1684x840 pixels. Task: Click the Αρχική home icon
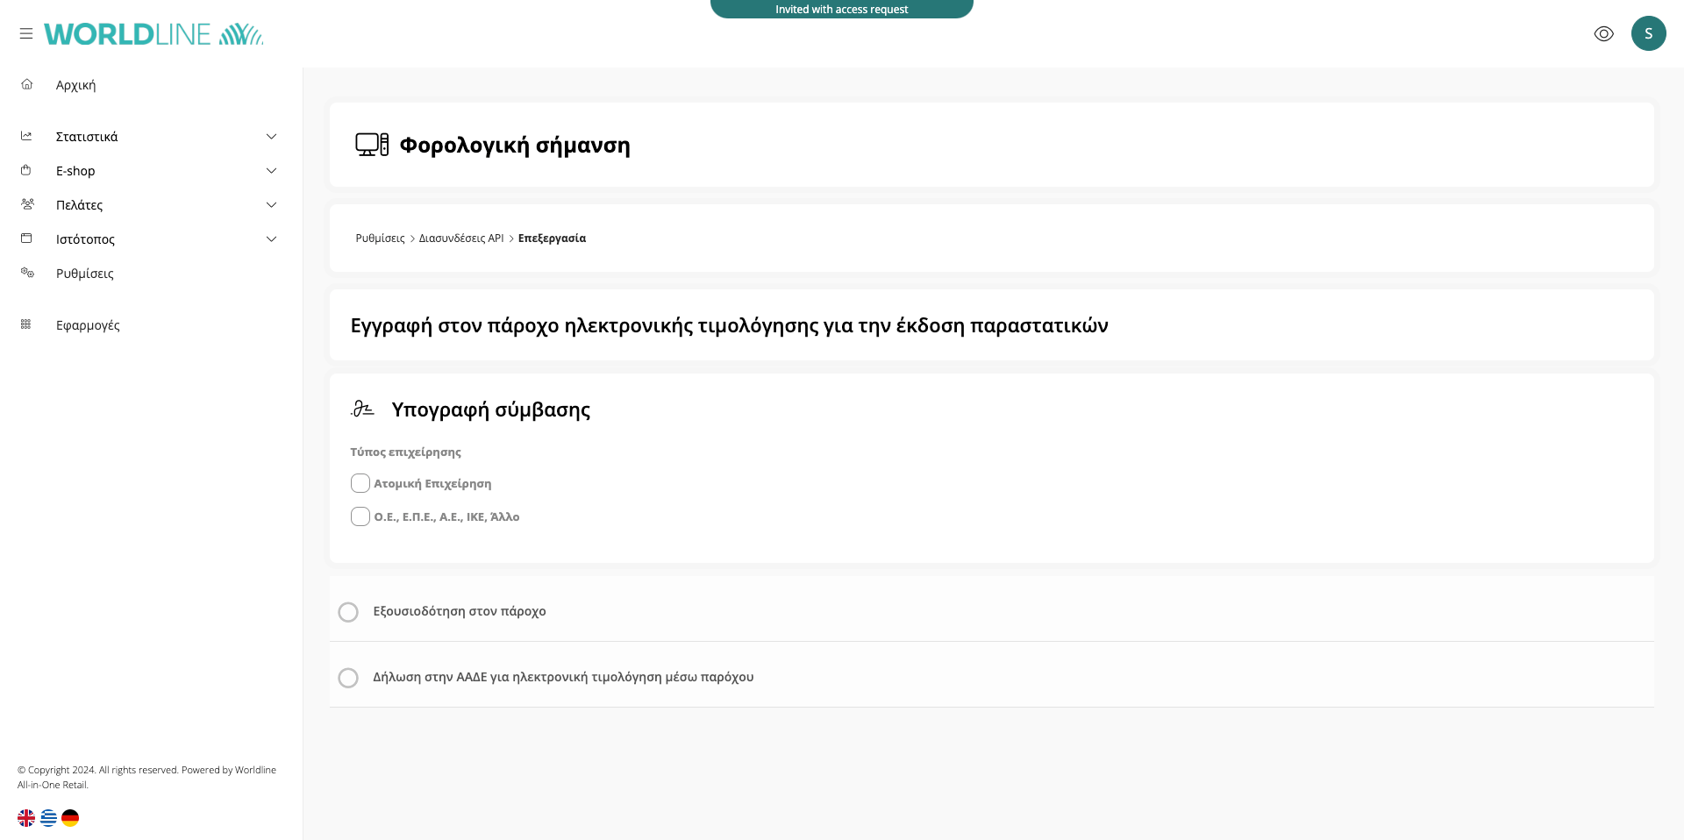pos(27,85)
